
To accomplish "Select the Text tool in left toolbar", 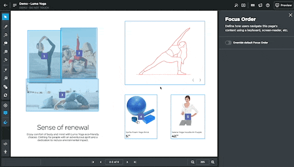I will (6, 70).
